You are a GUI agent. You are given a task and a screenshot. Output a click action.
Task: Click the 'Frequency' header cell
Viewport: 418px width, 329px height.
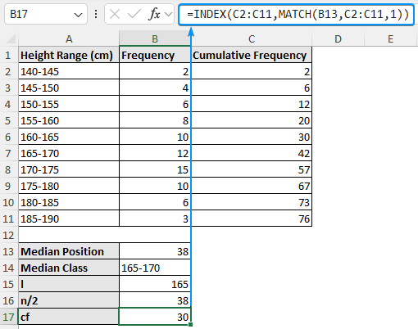click(155, 55)
